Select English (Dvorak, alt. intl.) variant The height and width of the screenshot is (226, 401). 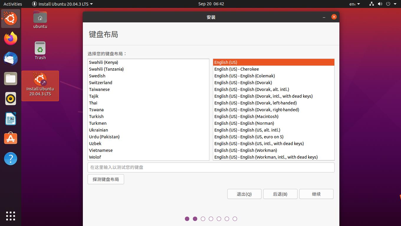click(274, 89)
